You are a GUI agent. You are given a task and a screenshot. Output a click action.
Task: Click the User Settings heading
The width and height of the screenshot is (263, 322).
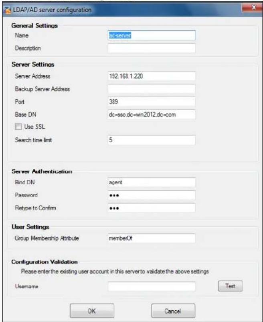coord(30,227)
